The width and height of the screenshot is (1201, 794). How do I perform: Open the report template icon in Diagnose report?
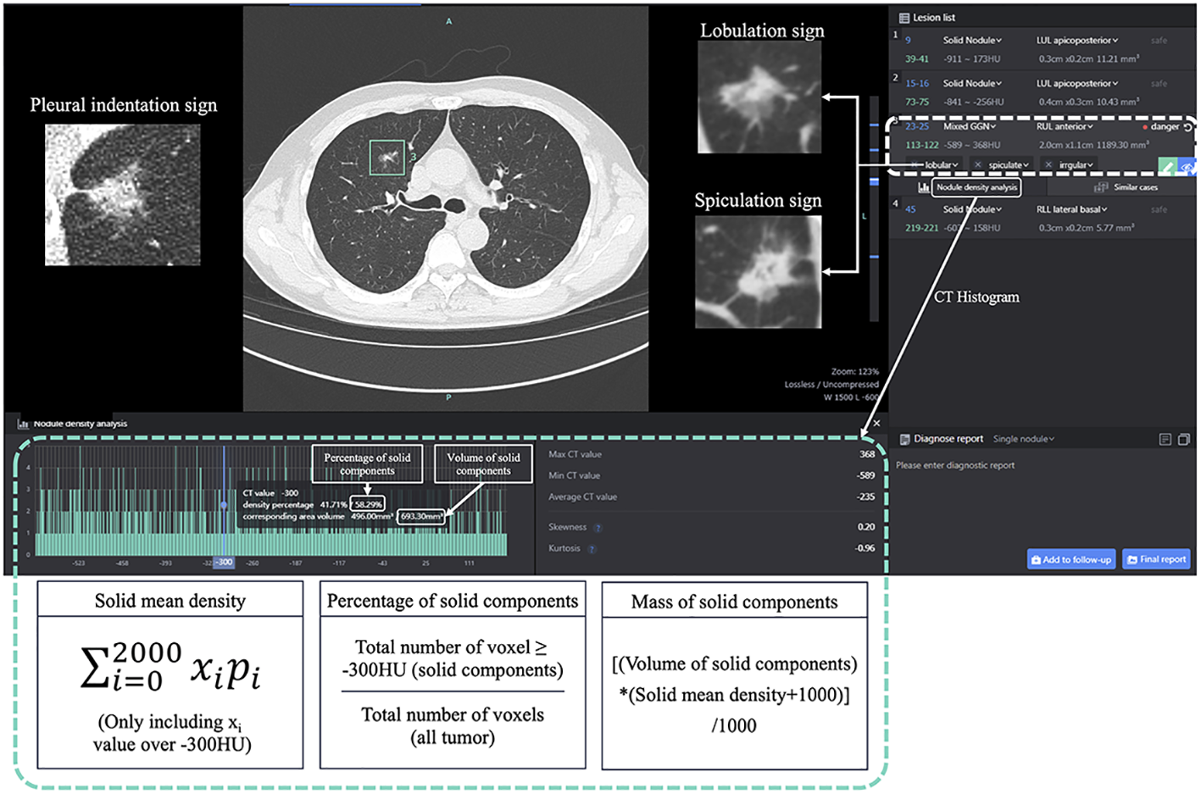click(x=1165, y=439)
